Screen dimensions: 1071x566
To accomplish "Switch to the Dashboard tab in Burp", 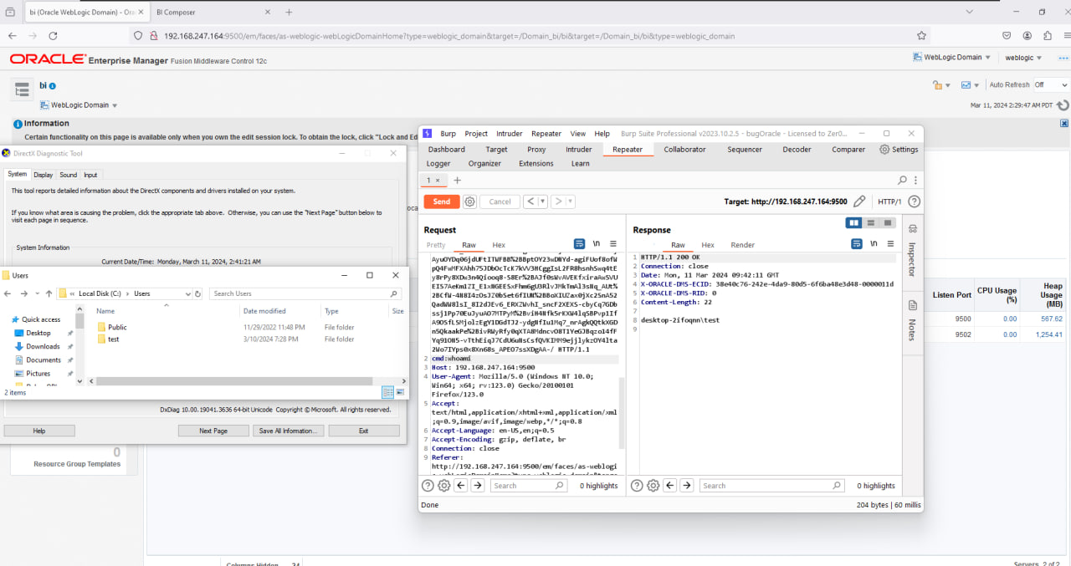I will coord(446,150).
